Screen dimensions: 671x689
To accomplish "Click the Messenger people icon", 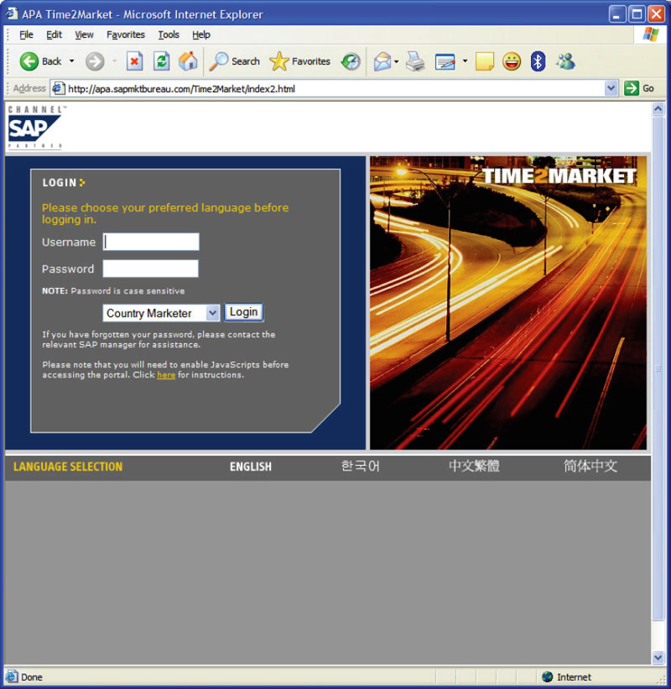I will (x=565, y=61).
